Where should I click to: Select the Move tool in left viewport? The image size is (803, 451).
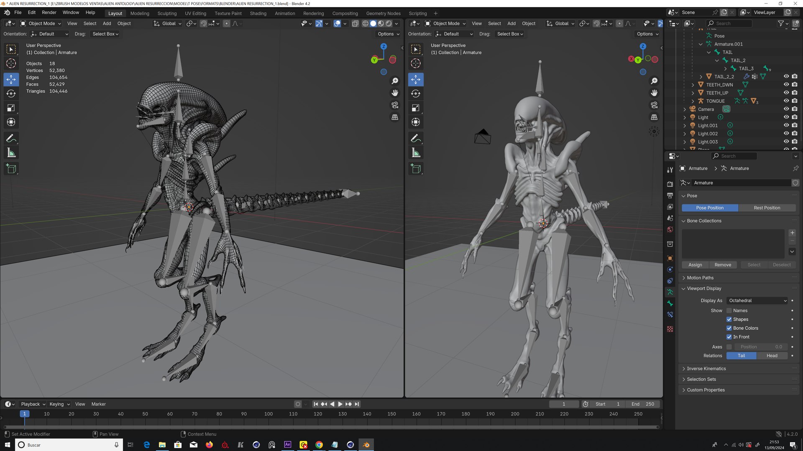point(11,79)
